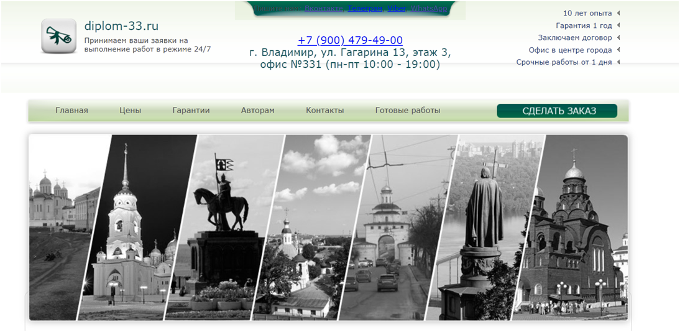Click the cloudy sky town view photo

tap(311, 228)
